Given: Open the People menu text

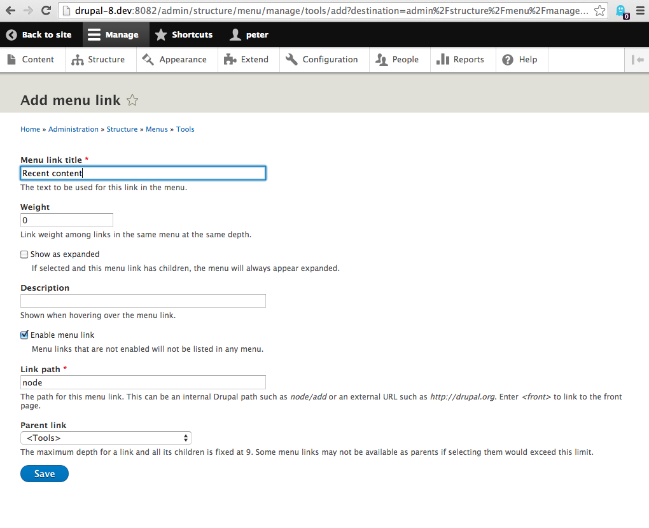Looking at the screenshot, I should pyautogui.click(x=405, y=60).
